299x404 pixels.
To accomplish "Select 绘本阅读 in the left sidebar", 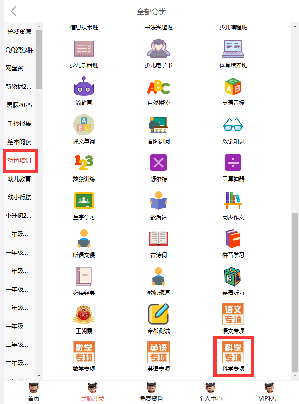I will pyautogui.click(x=19, y=142).
